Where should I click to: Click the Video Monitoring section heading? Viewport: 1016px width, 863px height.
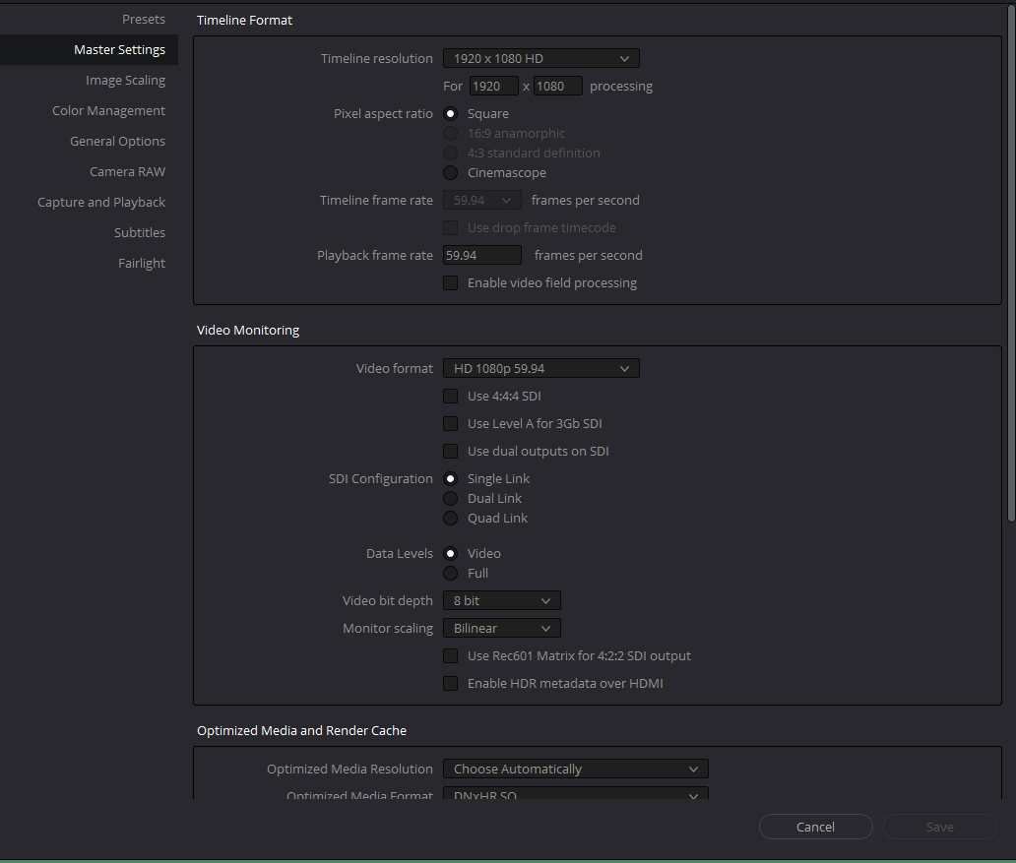[x=248, y=331]
